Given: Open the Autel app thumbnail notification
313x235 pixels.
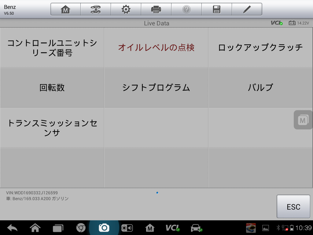Looking at the screenshot, I should coord(251,228).
